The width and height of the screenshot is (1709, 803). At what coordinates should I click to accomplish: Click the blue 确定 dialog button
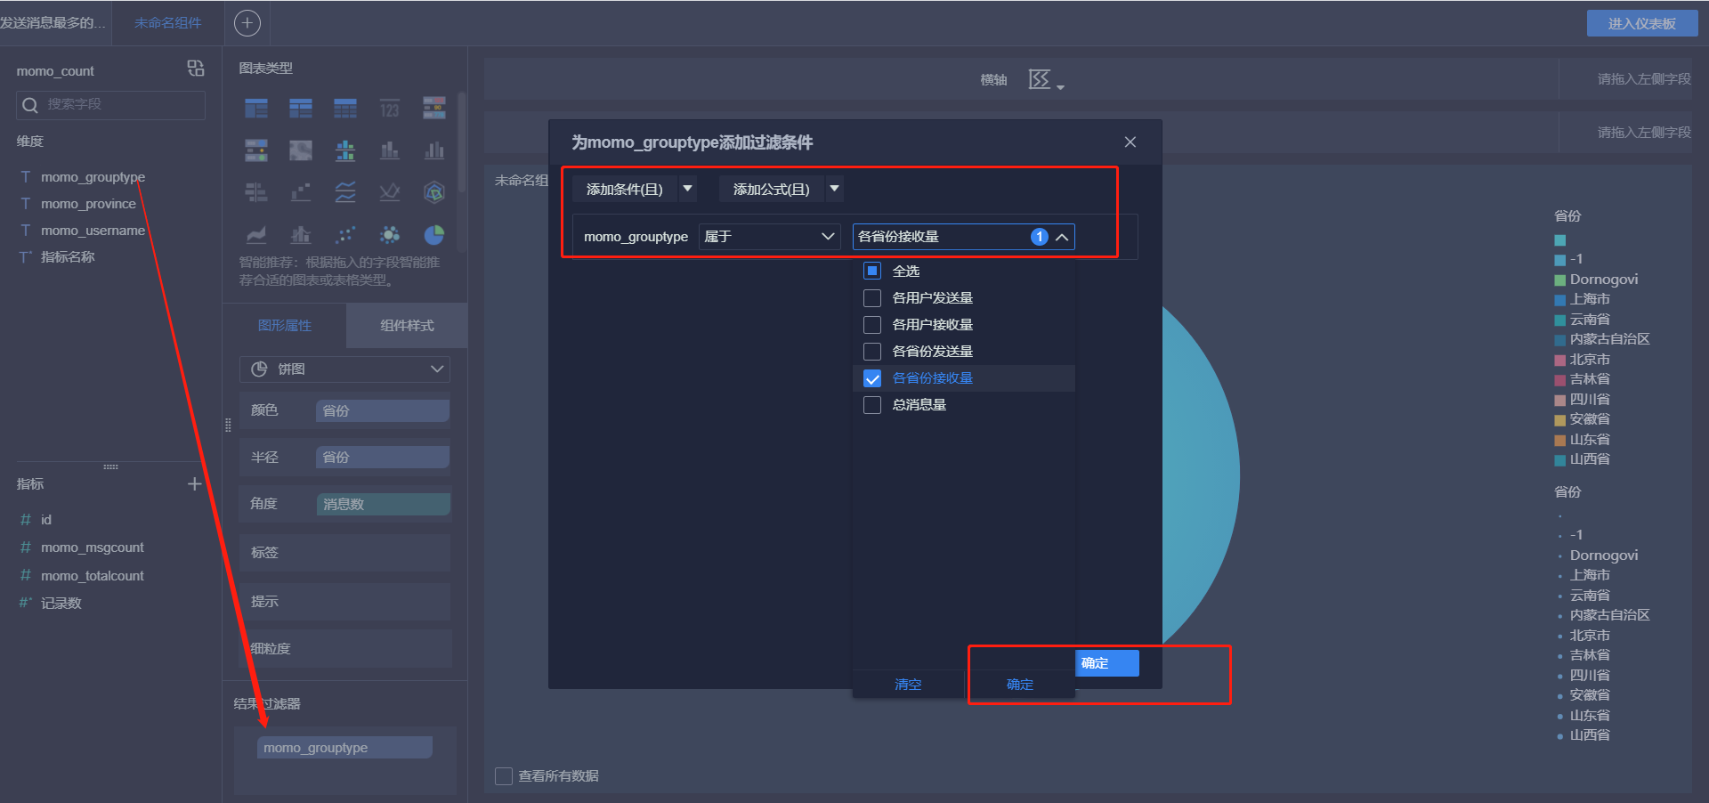click(x=1107, y=663)
